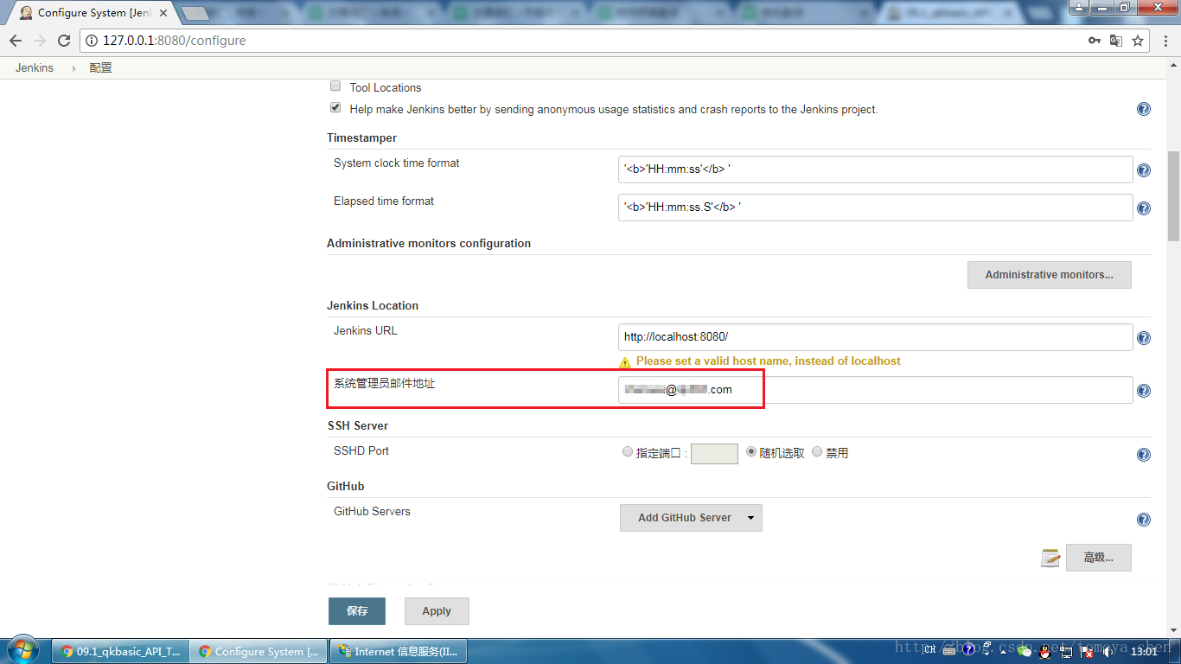This screenshot has width=1181, height=664.
Task: Open help for admin e-mail address field
Action: (1144, 391)
